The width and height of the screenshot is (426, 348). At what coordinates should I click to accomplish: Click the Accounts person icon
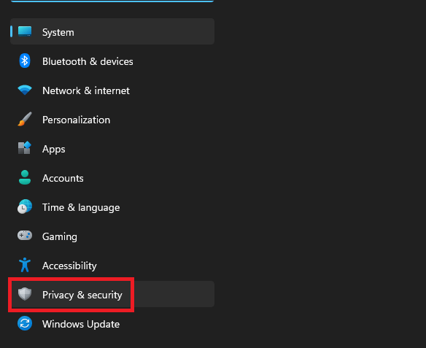pyautogui.click(x=25, y=177)
